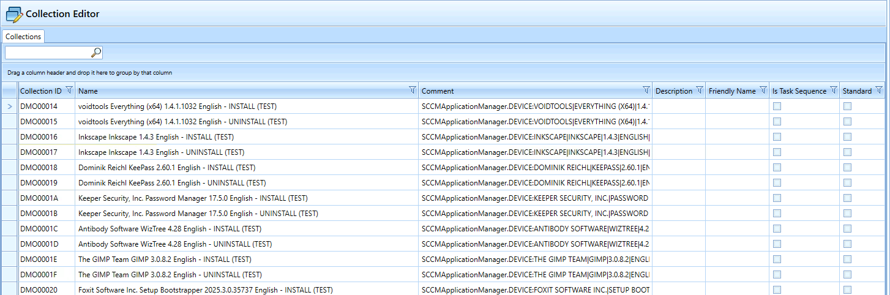
Task: Open filter icon on Friendly Name column
Action: [763, 91]
